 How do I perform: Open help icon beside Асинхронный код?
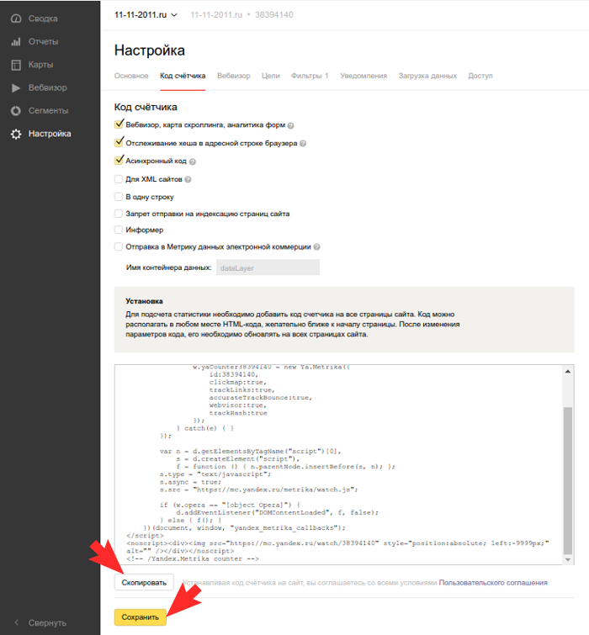point(193,161)
